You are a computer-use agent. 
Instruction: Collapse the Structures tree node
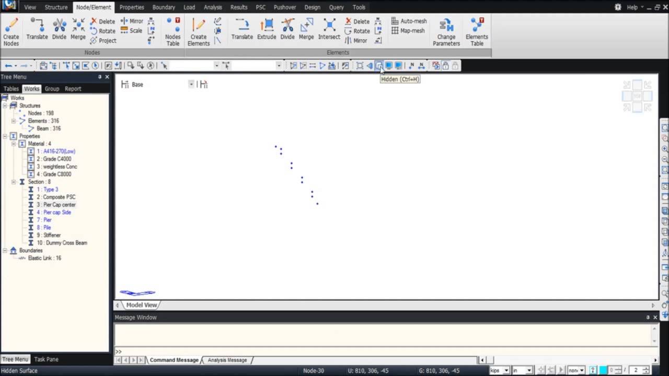(5, 105)
